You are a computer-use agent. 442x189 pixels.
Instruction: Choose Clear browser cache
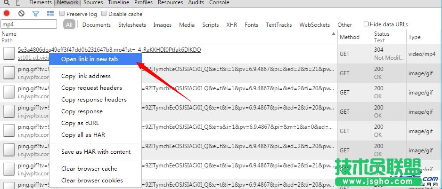coord(95,169)
